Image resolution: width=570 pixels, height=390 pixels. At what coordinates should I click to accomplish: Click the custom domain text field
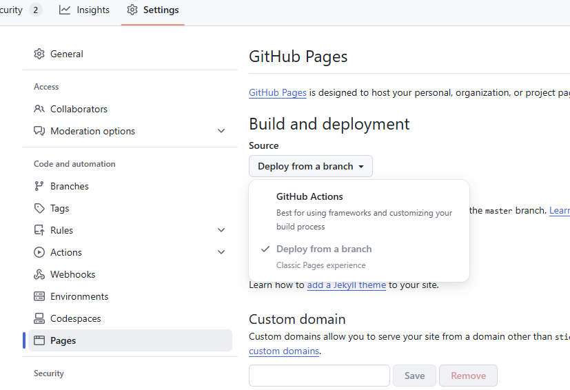pyautogui.click(x=319, y=376)
